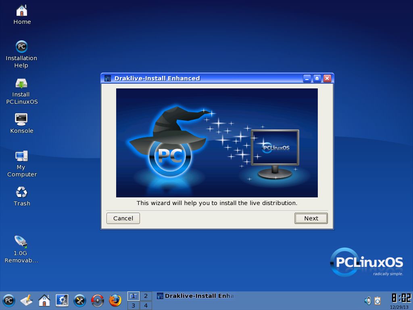Open the PC start menu in taskbar
Screen dimensions: 413x310
tap(9, 300)
